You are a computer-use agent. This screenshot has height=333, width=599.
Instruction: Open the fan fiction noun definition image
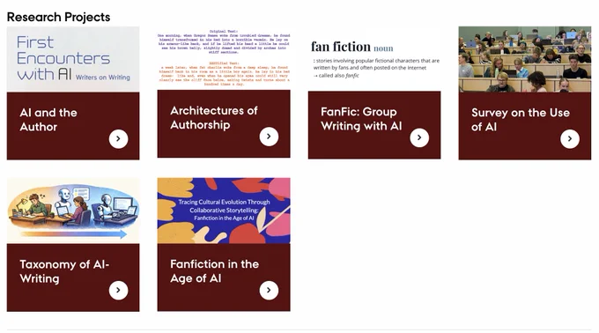[x=374, y=59]
